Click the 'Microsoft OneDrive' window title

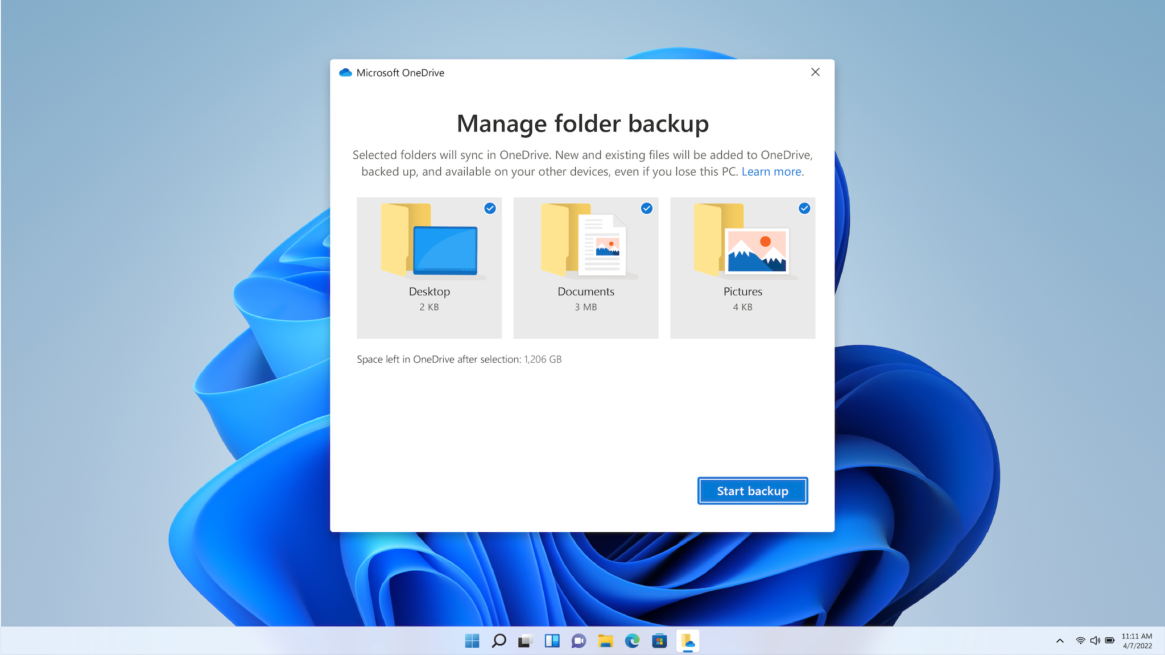400,73
